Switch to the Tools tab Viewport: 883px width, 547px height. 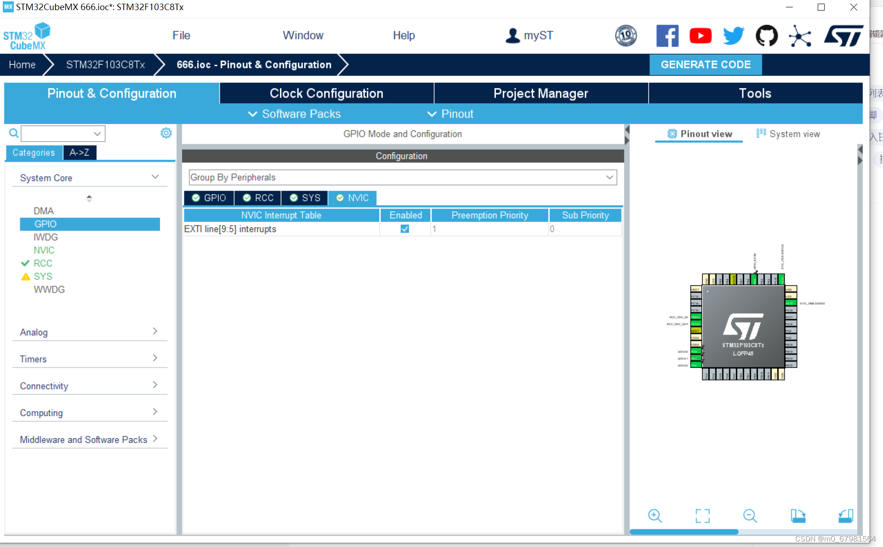pos(755,93)
